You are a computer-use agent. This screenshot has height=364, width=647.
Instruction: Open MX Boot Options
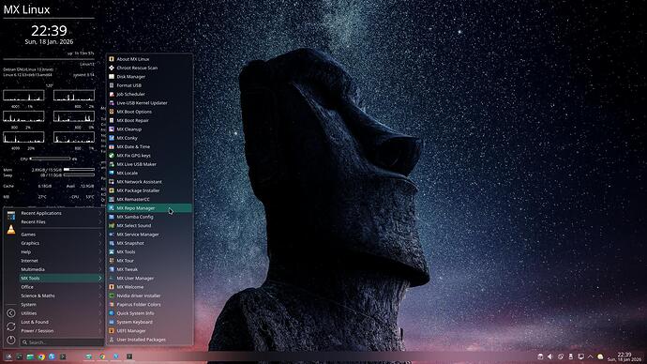[x=149, y=112]
